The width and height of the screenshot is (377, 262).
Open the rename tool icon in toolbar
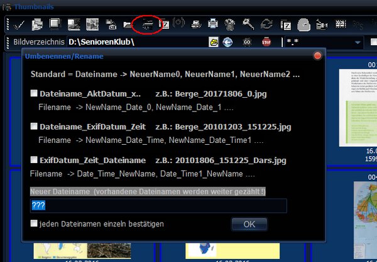147,24
